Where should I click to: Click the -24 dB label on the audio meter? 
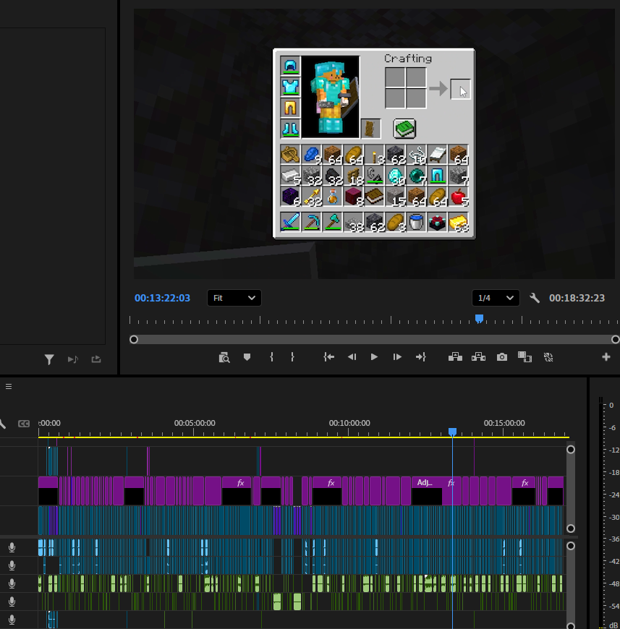point(613,495)
